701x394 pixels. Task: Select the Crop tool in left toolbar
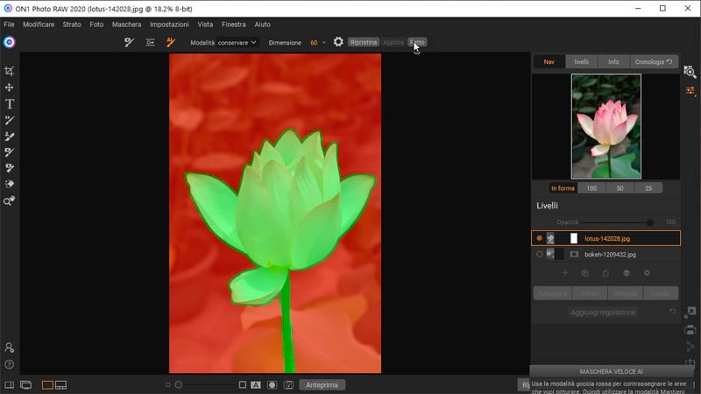[x=10, y=71]
